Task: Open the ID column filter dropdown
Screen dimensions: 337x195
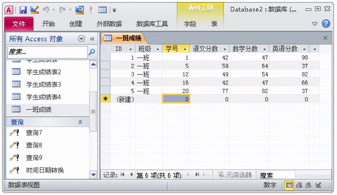Action: (x=130, y=49)
